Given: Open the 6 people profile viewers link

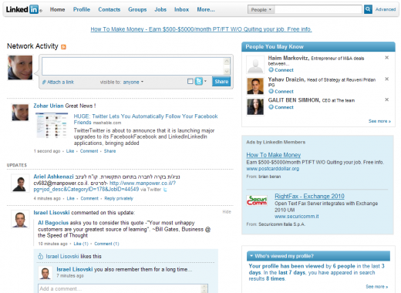Looking at the screenshot, I should 344,266.
